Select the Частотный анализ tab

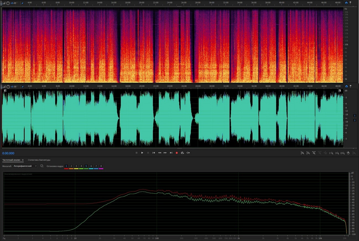[12, 160]
